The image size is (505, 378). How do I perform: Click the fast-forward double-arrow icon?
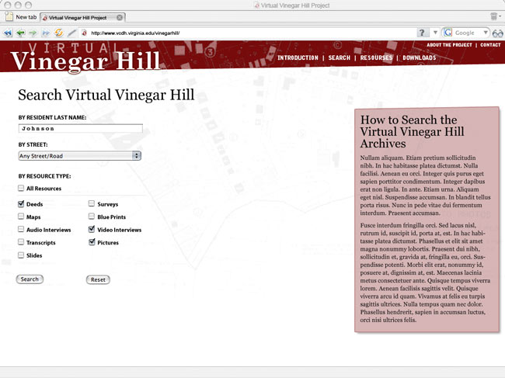click(46, 33)
